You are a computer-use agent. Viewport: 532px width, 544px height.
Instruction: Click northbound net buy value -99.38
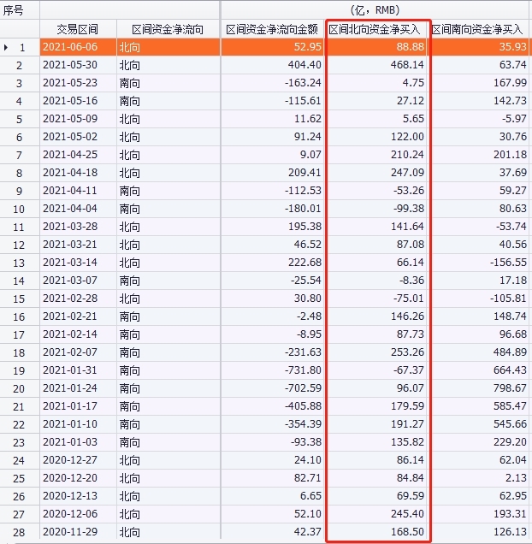point(375,209)
